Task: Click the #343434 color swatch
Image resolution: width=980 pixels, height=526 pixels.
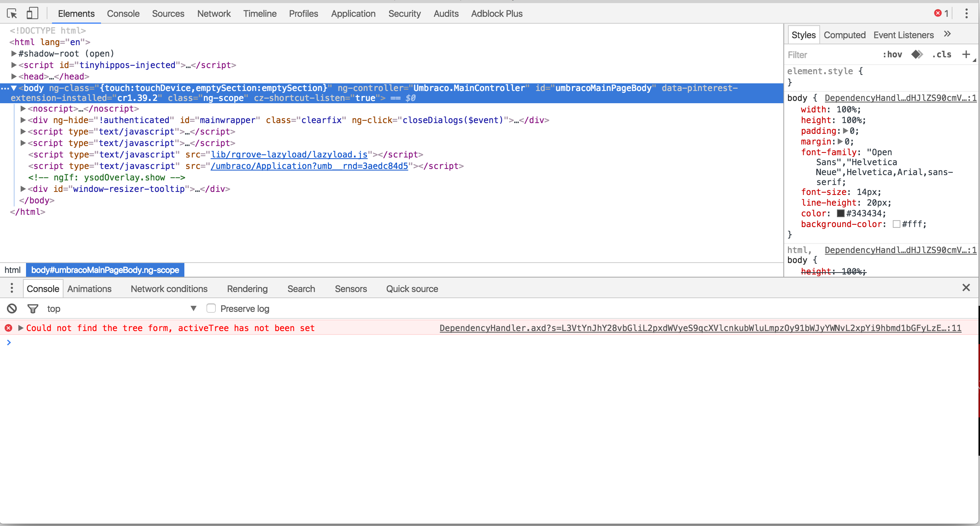Action: pos(840,213)
